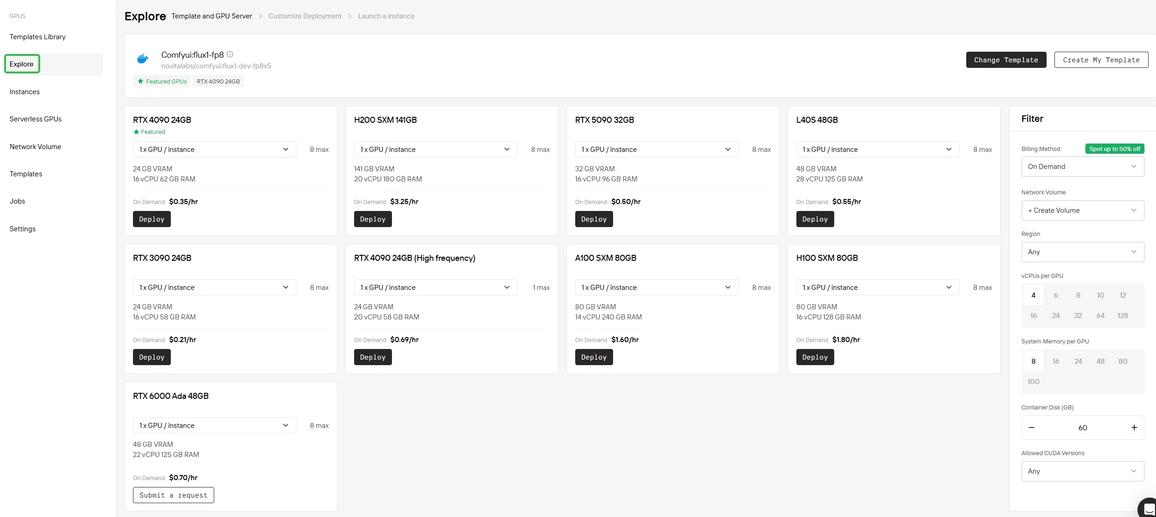The image size is (1156, 517).
Task: Go to Explore in the sidebar
Action: point(22,64)
